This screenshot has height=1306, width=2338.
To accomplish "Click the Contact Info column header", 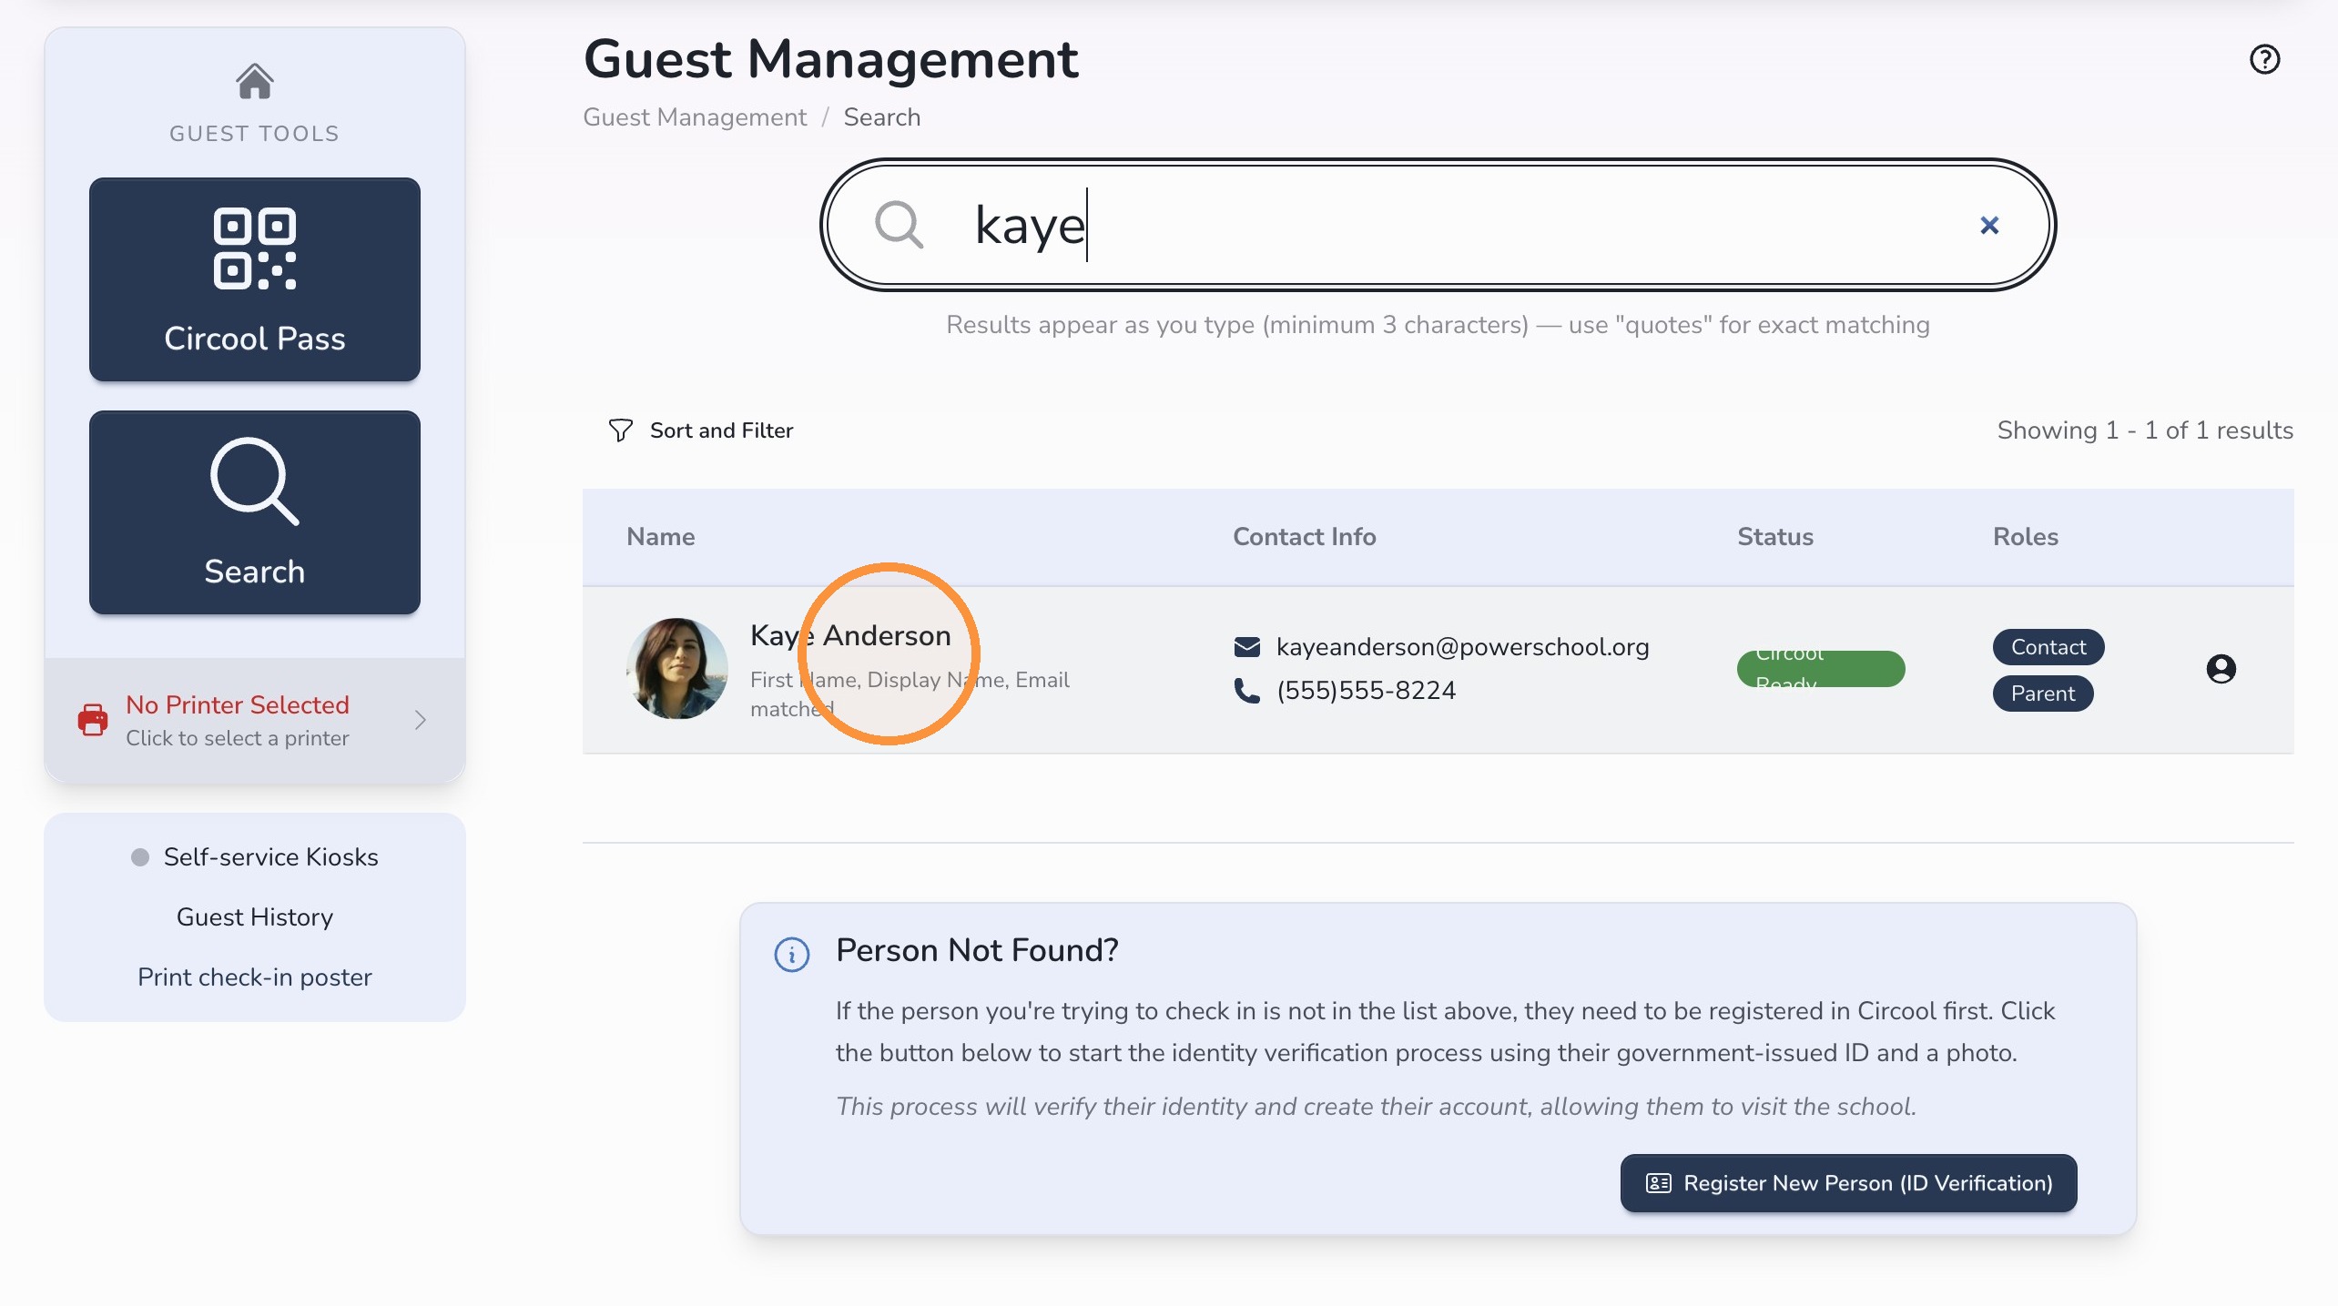I will 1304,536.
